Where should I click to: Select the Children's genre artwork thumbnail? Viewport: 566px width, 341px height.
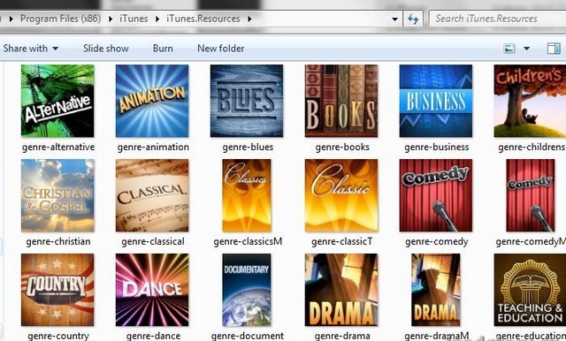coord(530,101)
